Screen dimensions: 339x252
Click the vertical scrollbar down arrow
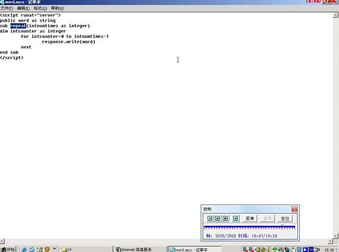click(335, 236)
